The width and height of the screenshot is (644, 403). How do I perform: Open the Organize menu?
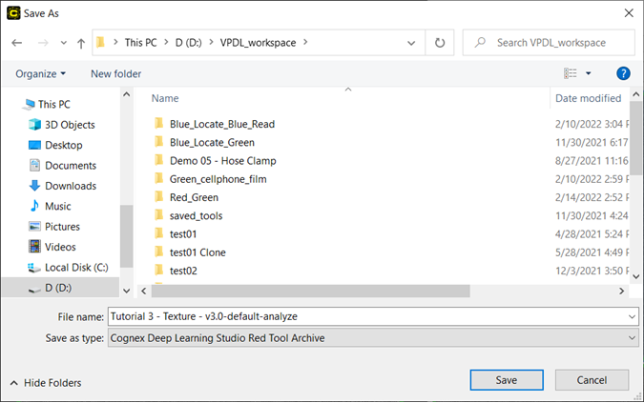coord(40,73)
